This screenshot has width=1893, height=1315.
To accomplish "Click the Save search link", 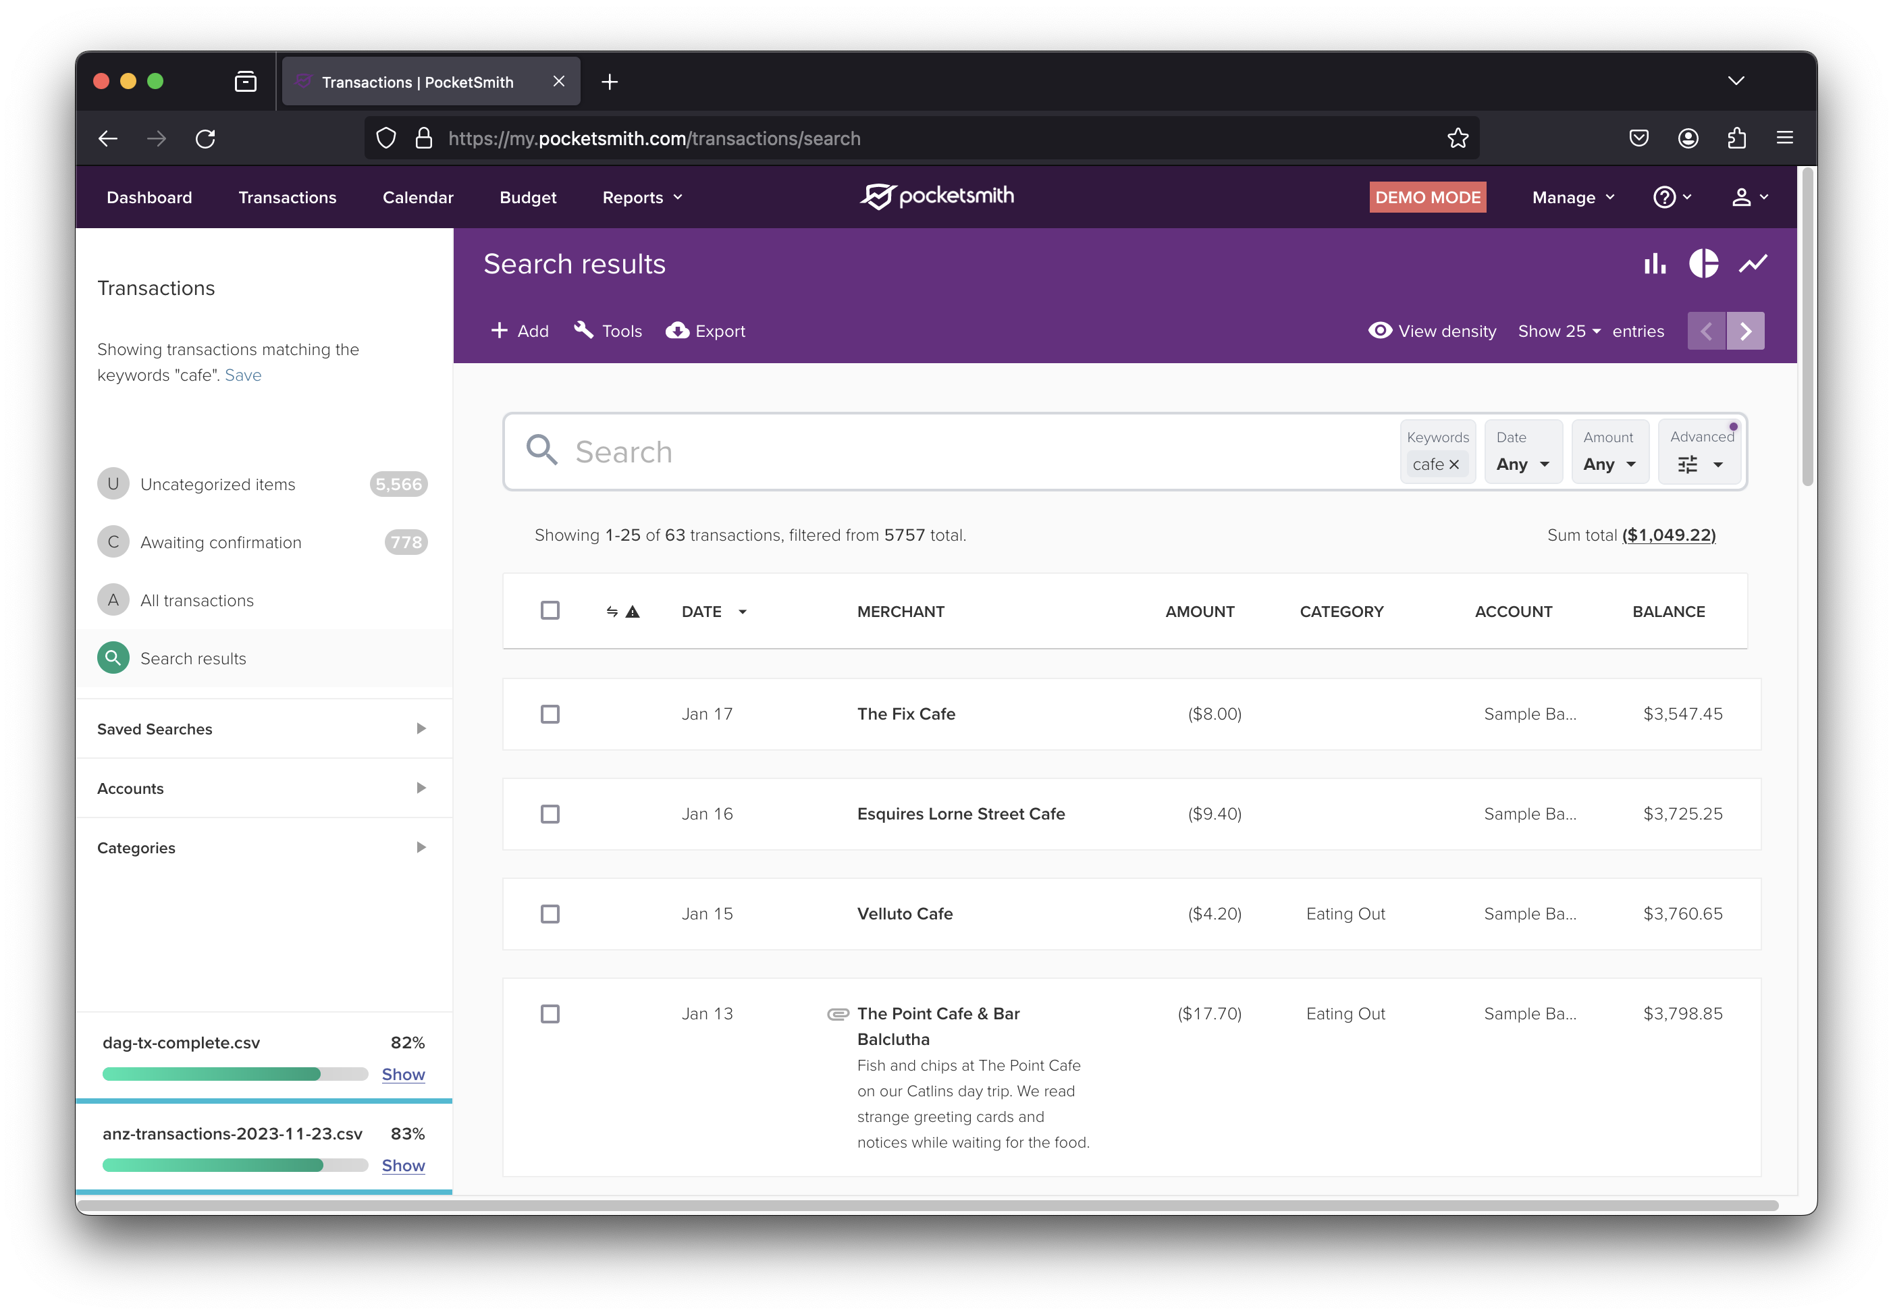I will pyautogui.click(x=243, y=375).
